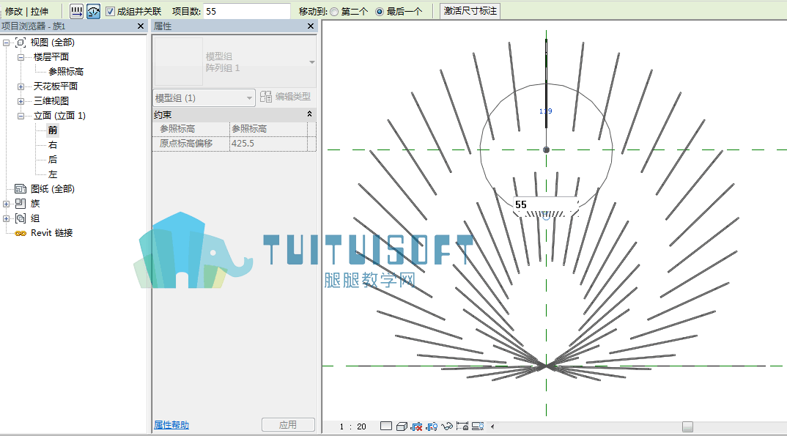Open the 右 elevation view
787x436 pixels.
[x=53, y=145]
